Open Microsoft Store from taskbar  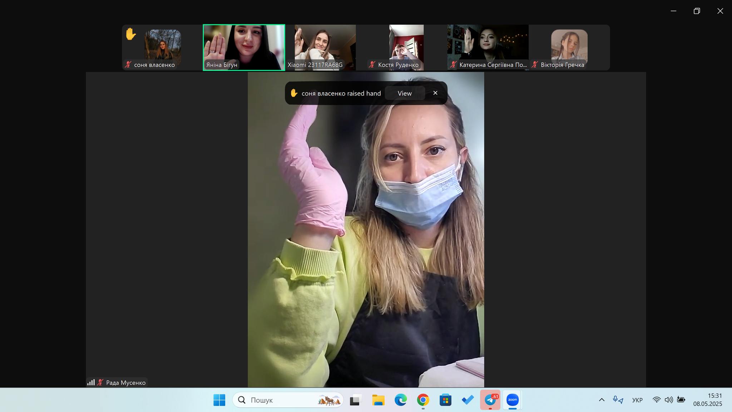click(x=445, y=400)
